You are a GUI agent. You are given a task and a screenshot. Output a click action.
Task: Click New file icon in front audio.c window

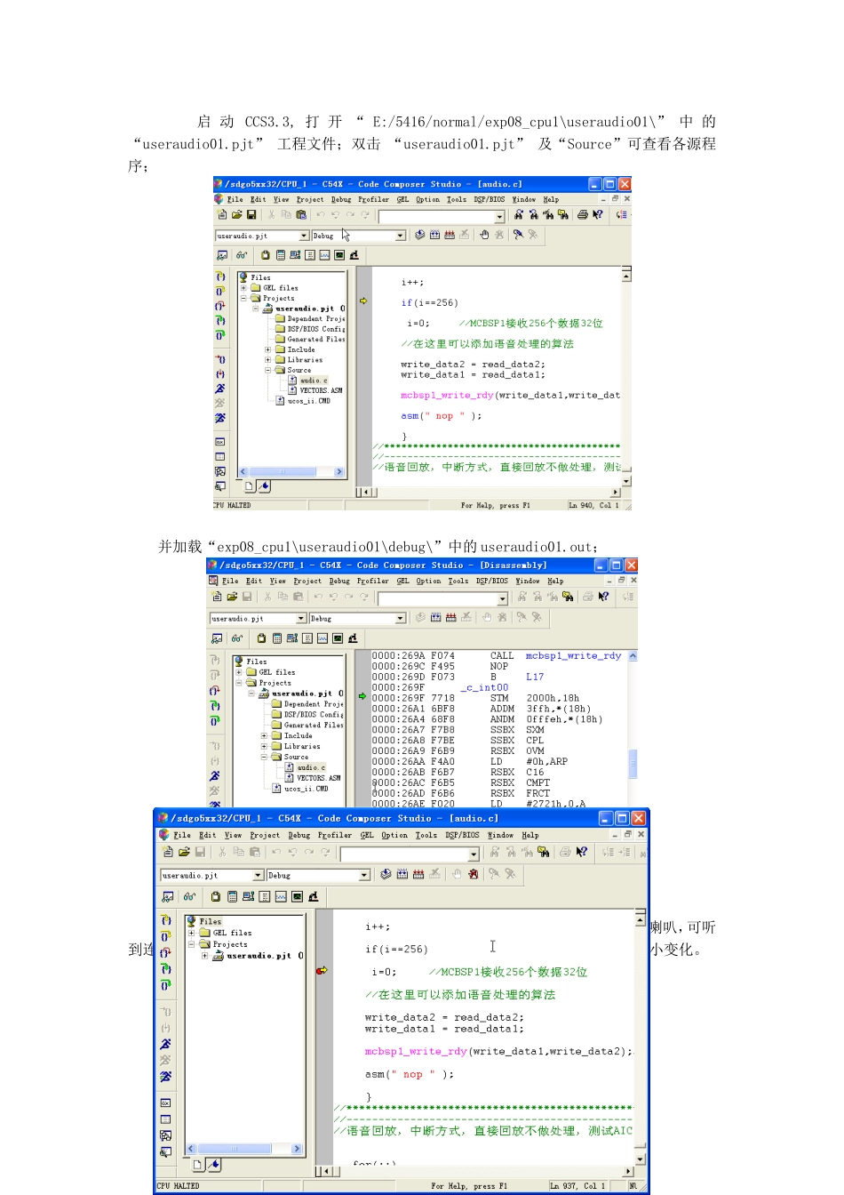(x=168, y=852)
